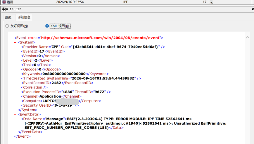Click the Opcode 0 XML line
This screenshot has height=144, width=254.
click(41, 69)
